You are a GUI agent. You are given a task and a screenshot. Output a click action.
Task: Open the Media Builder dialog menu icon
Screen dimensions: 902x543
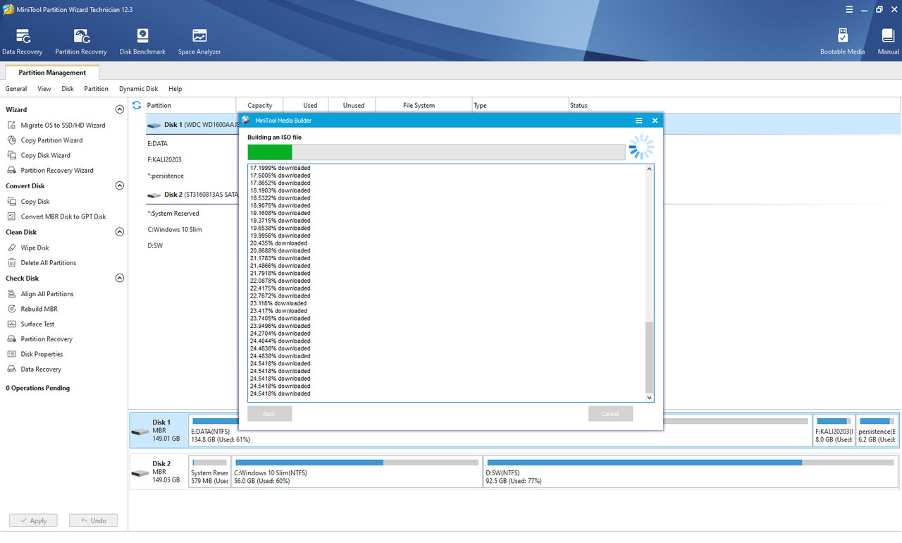pos(638,121)
